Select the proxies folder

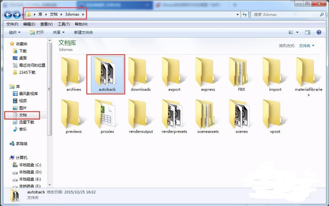coord(107,116)
